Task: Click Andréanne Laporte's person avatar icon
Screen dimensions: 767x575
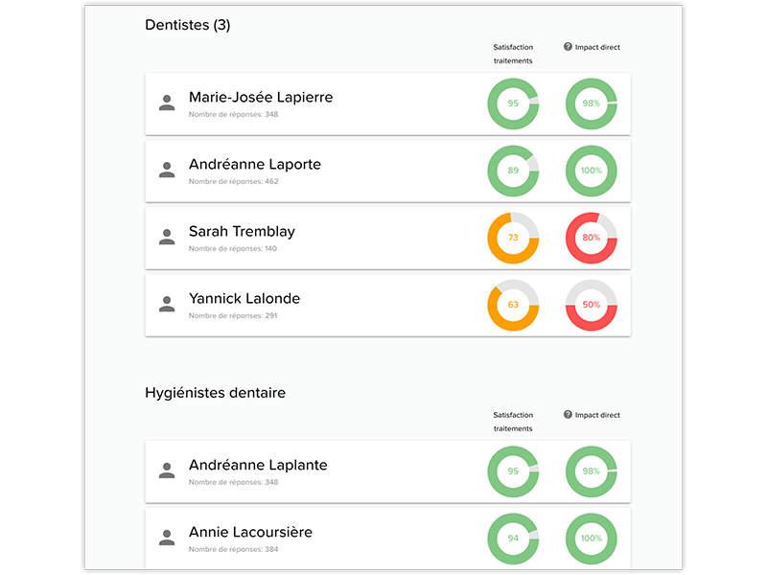Action: click(x=167, y=171)
